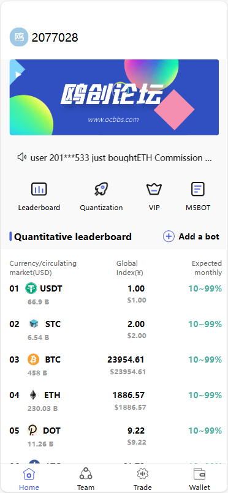Click the user avatar icon
Viewport: 228px width, 493px height.
tap(19, 37)
